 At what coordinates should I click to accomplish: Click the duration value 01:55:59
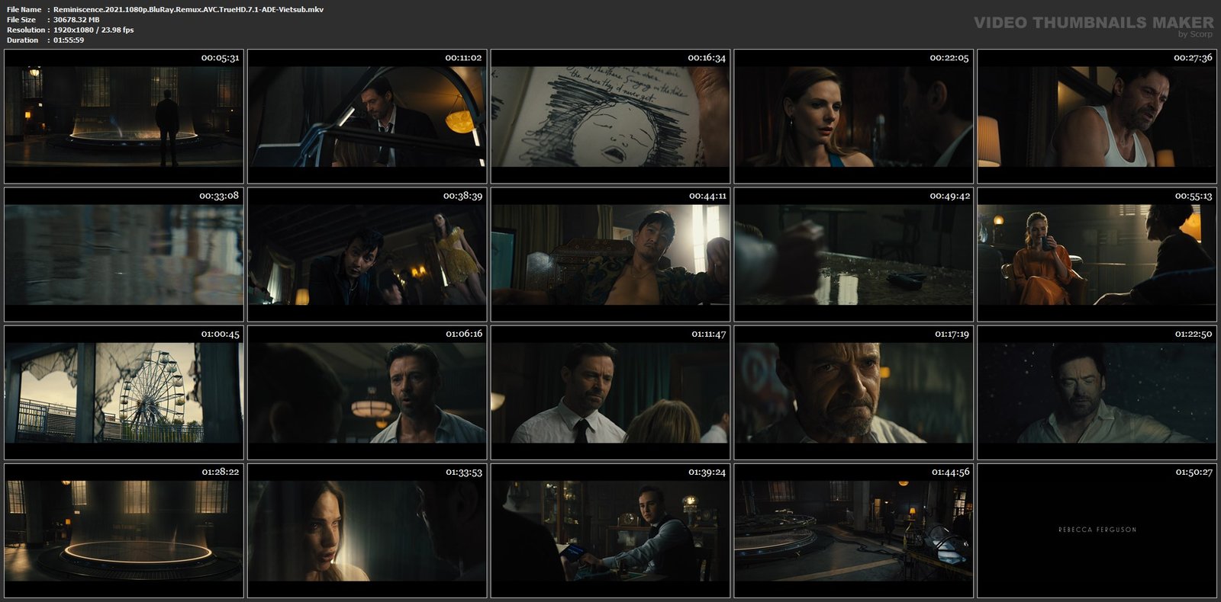coord(69,40)
